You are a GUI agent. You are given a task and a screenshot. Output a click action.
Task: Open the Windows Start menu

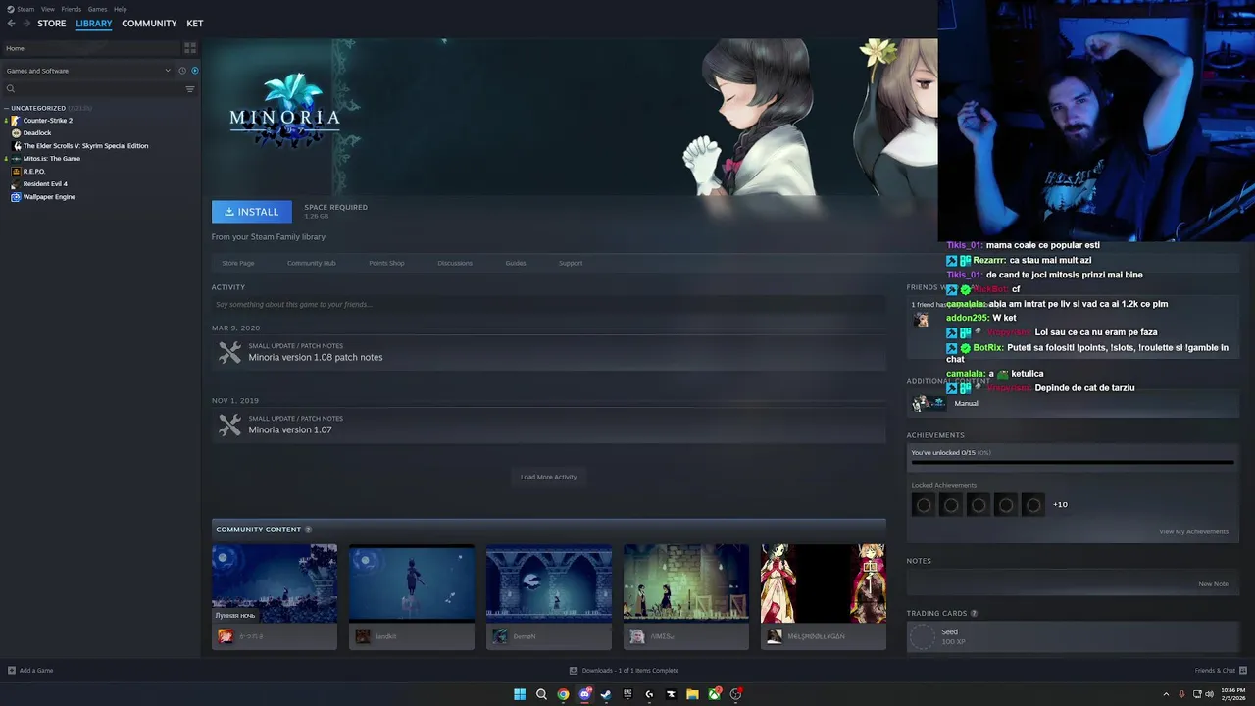click(x=520, y=694)
